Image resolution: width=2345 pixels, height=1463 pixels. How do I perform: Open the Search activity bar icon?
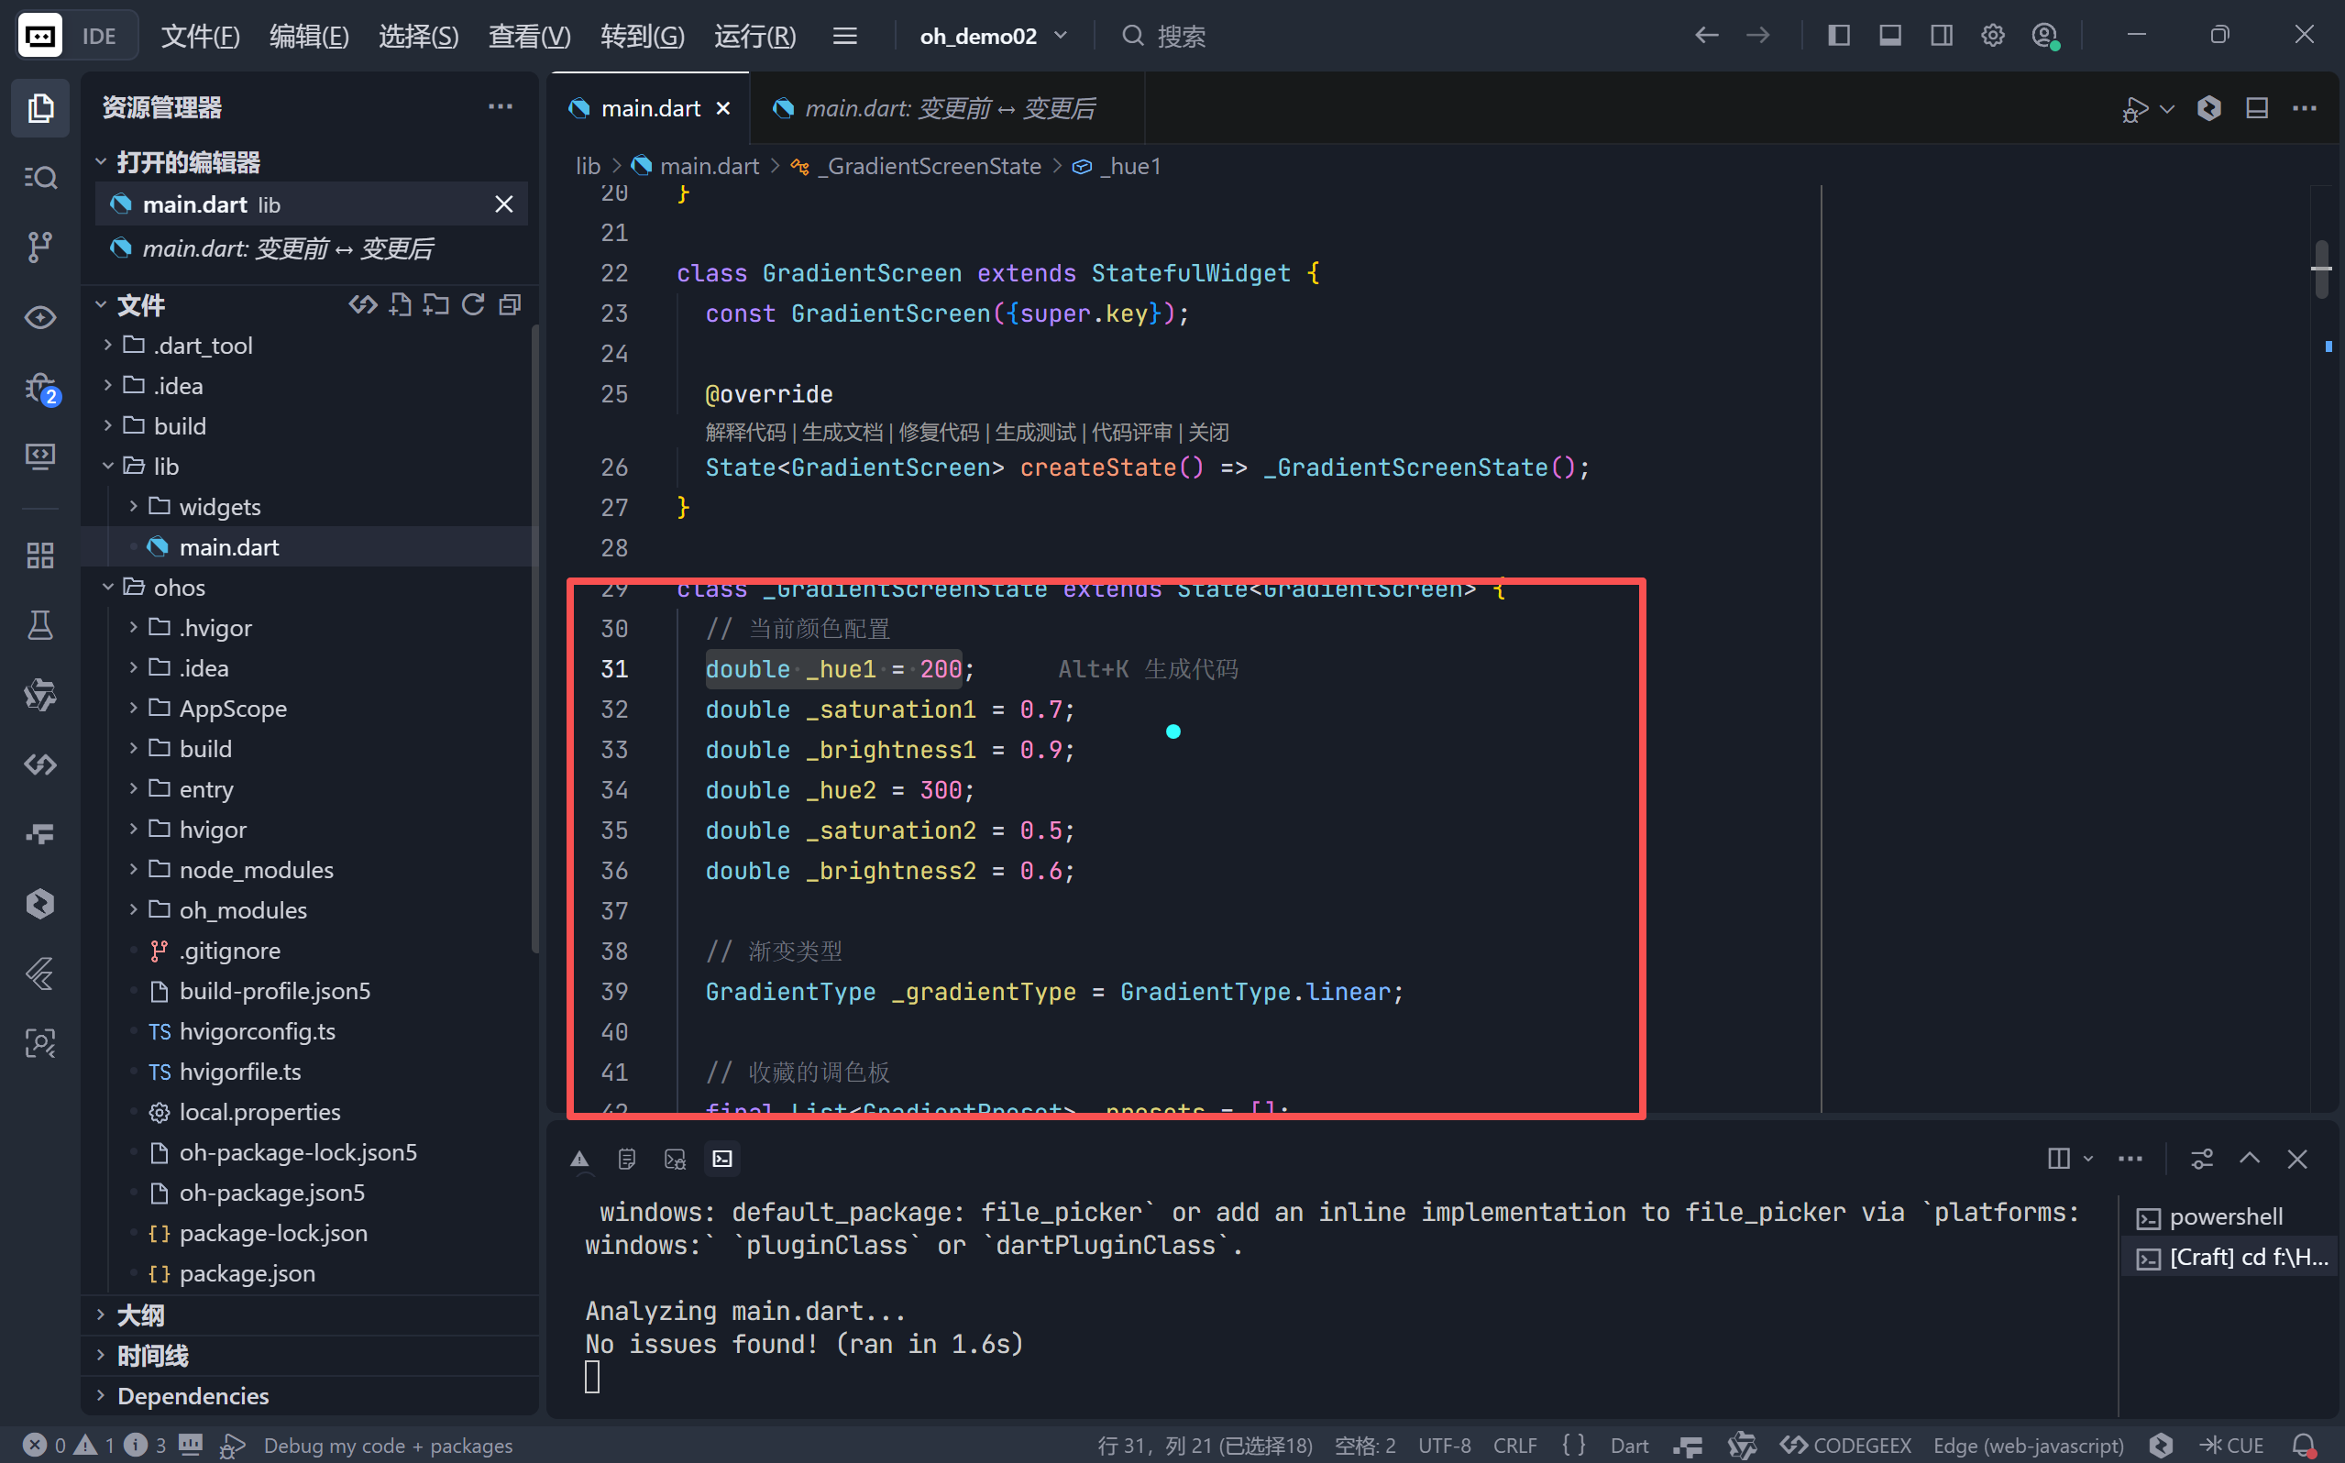39,177
